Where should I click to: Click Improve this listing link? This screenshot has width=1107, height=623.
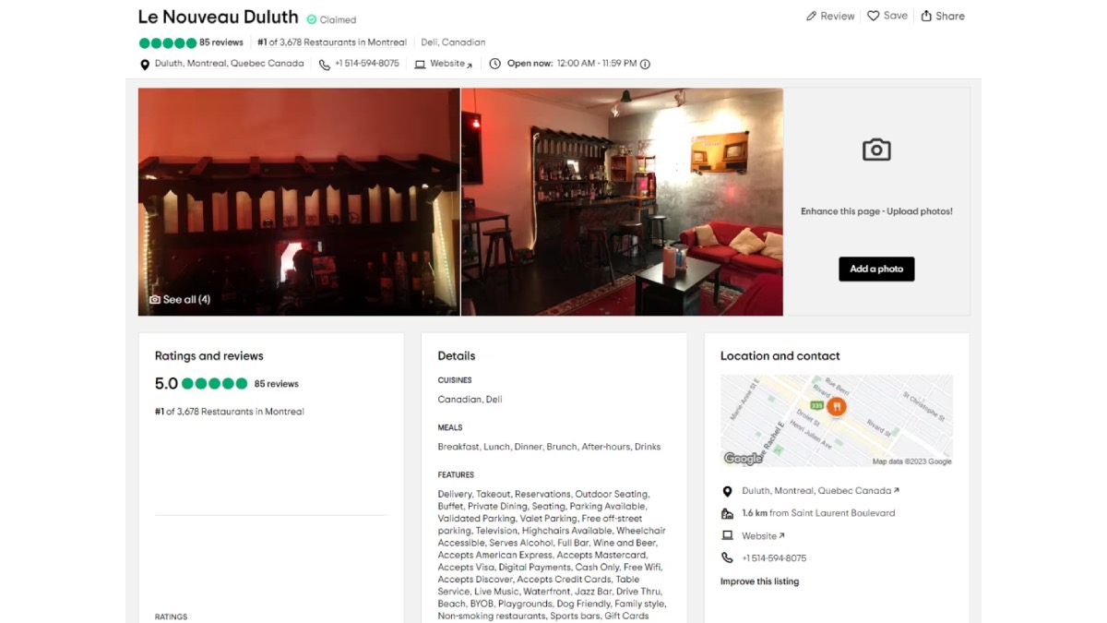pyautogui.click(x=759, y=581)
